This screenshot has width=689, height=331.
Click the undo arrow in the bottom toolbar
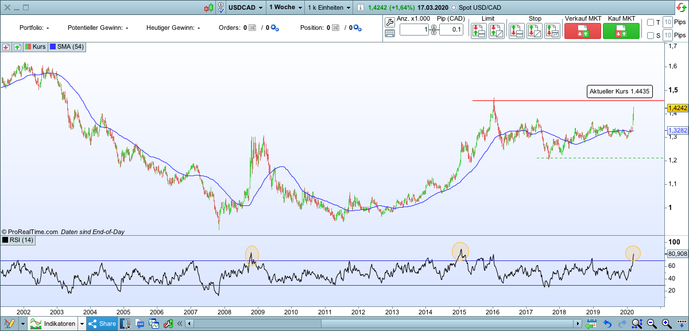(607, 324)
